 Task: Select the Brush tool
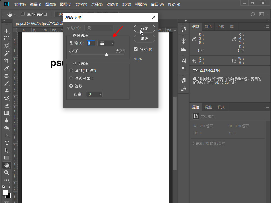[x=7, y=83]
